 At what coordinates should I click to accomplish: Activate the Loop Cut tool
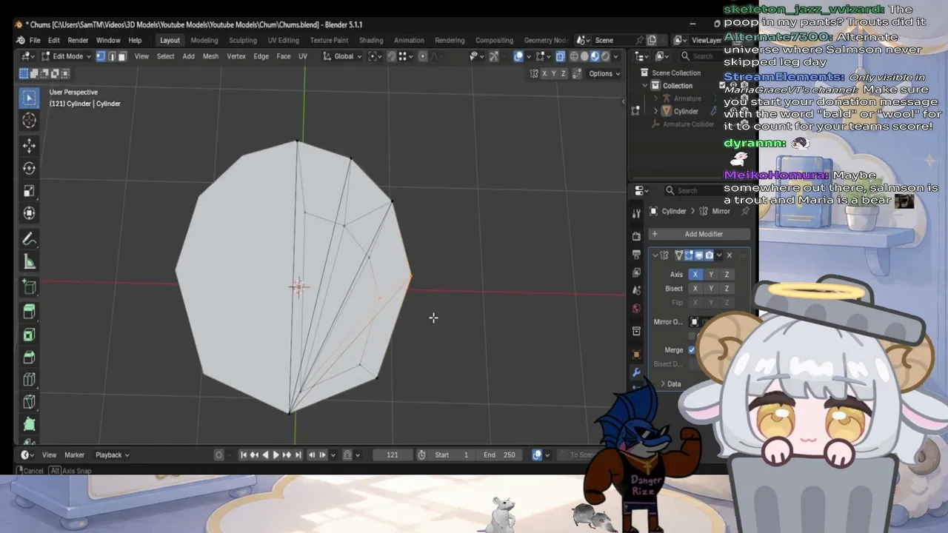pyautogui.click(x=29, y=380)
